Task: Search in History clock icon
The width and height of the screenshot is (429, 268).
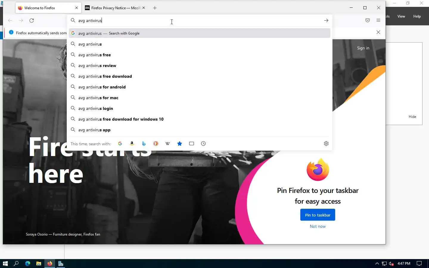Action: (203, 144)
